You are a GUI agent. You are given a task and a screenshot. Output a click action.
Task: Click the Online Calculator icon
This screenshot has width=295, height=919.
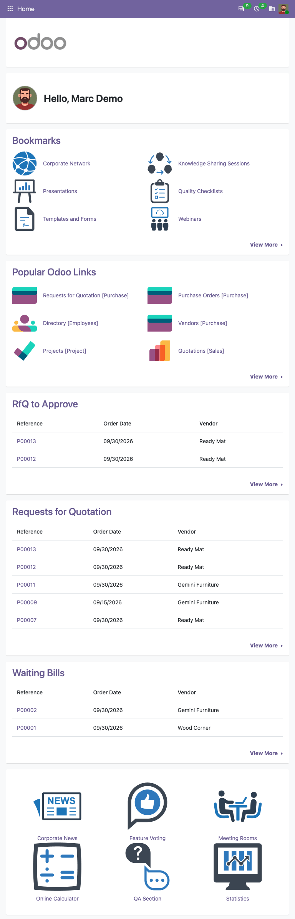[x=57, y=867]
